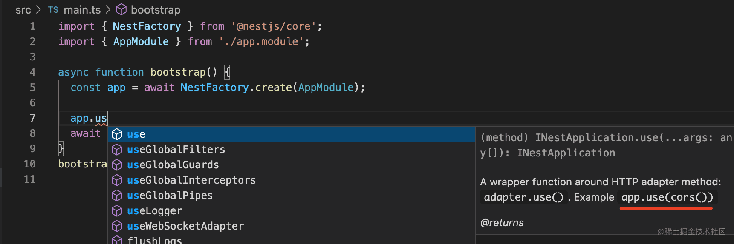The width and height of the screenshot is (734, 244).
Task: Click line number 7 in the gutter
Action: tap(32, 118)
